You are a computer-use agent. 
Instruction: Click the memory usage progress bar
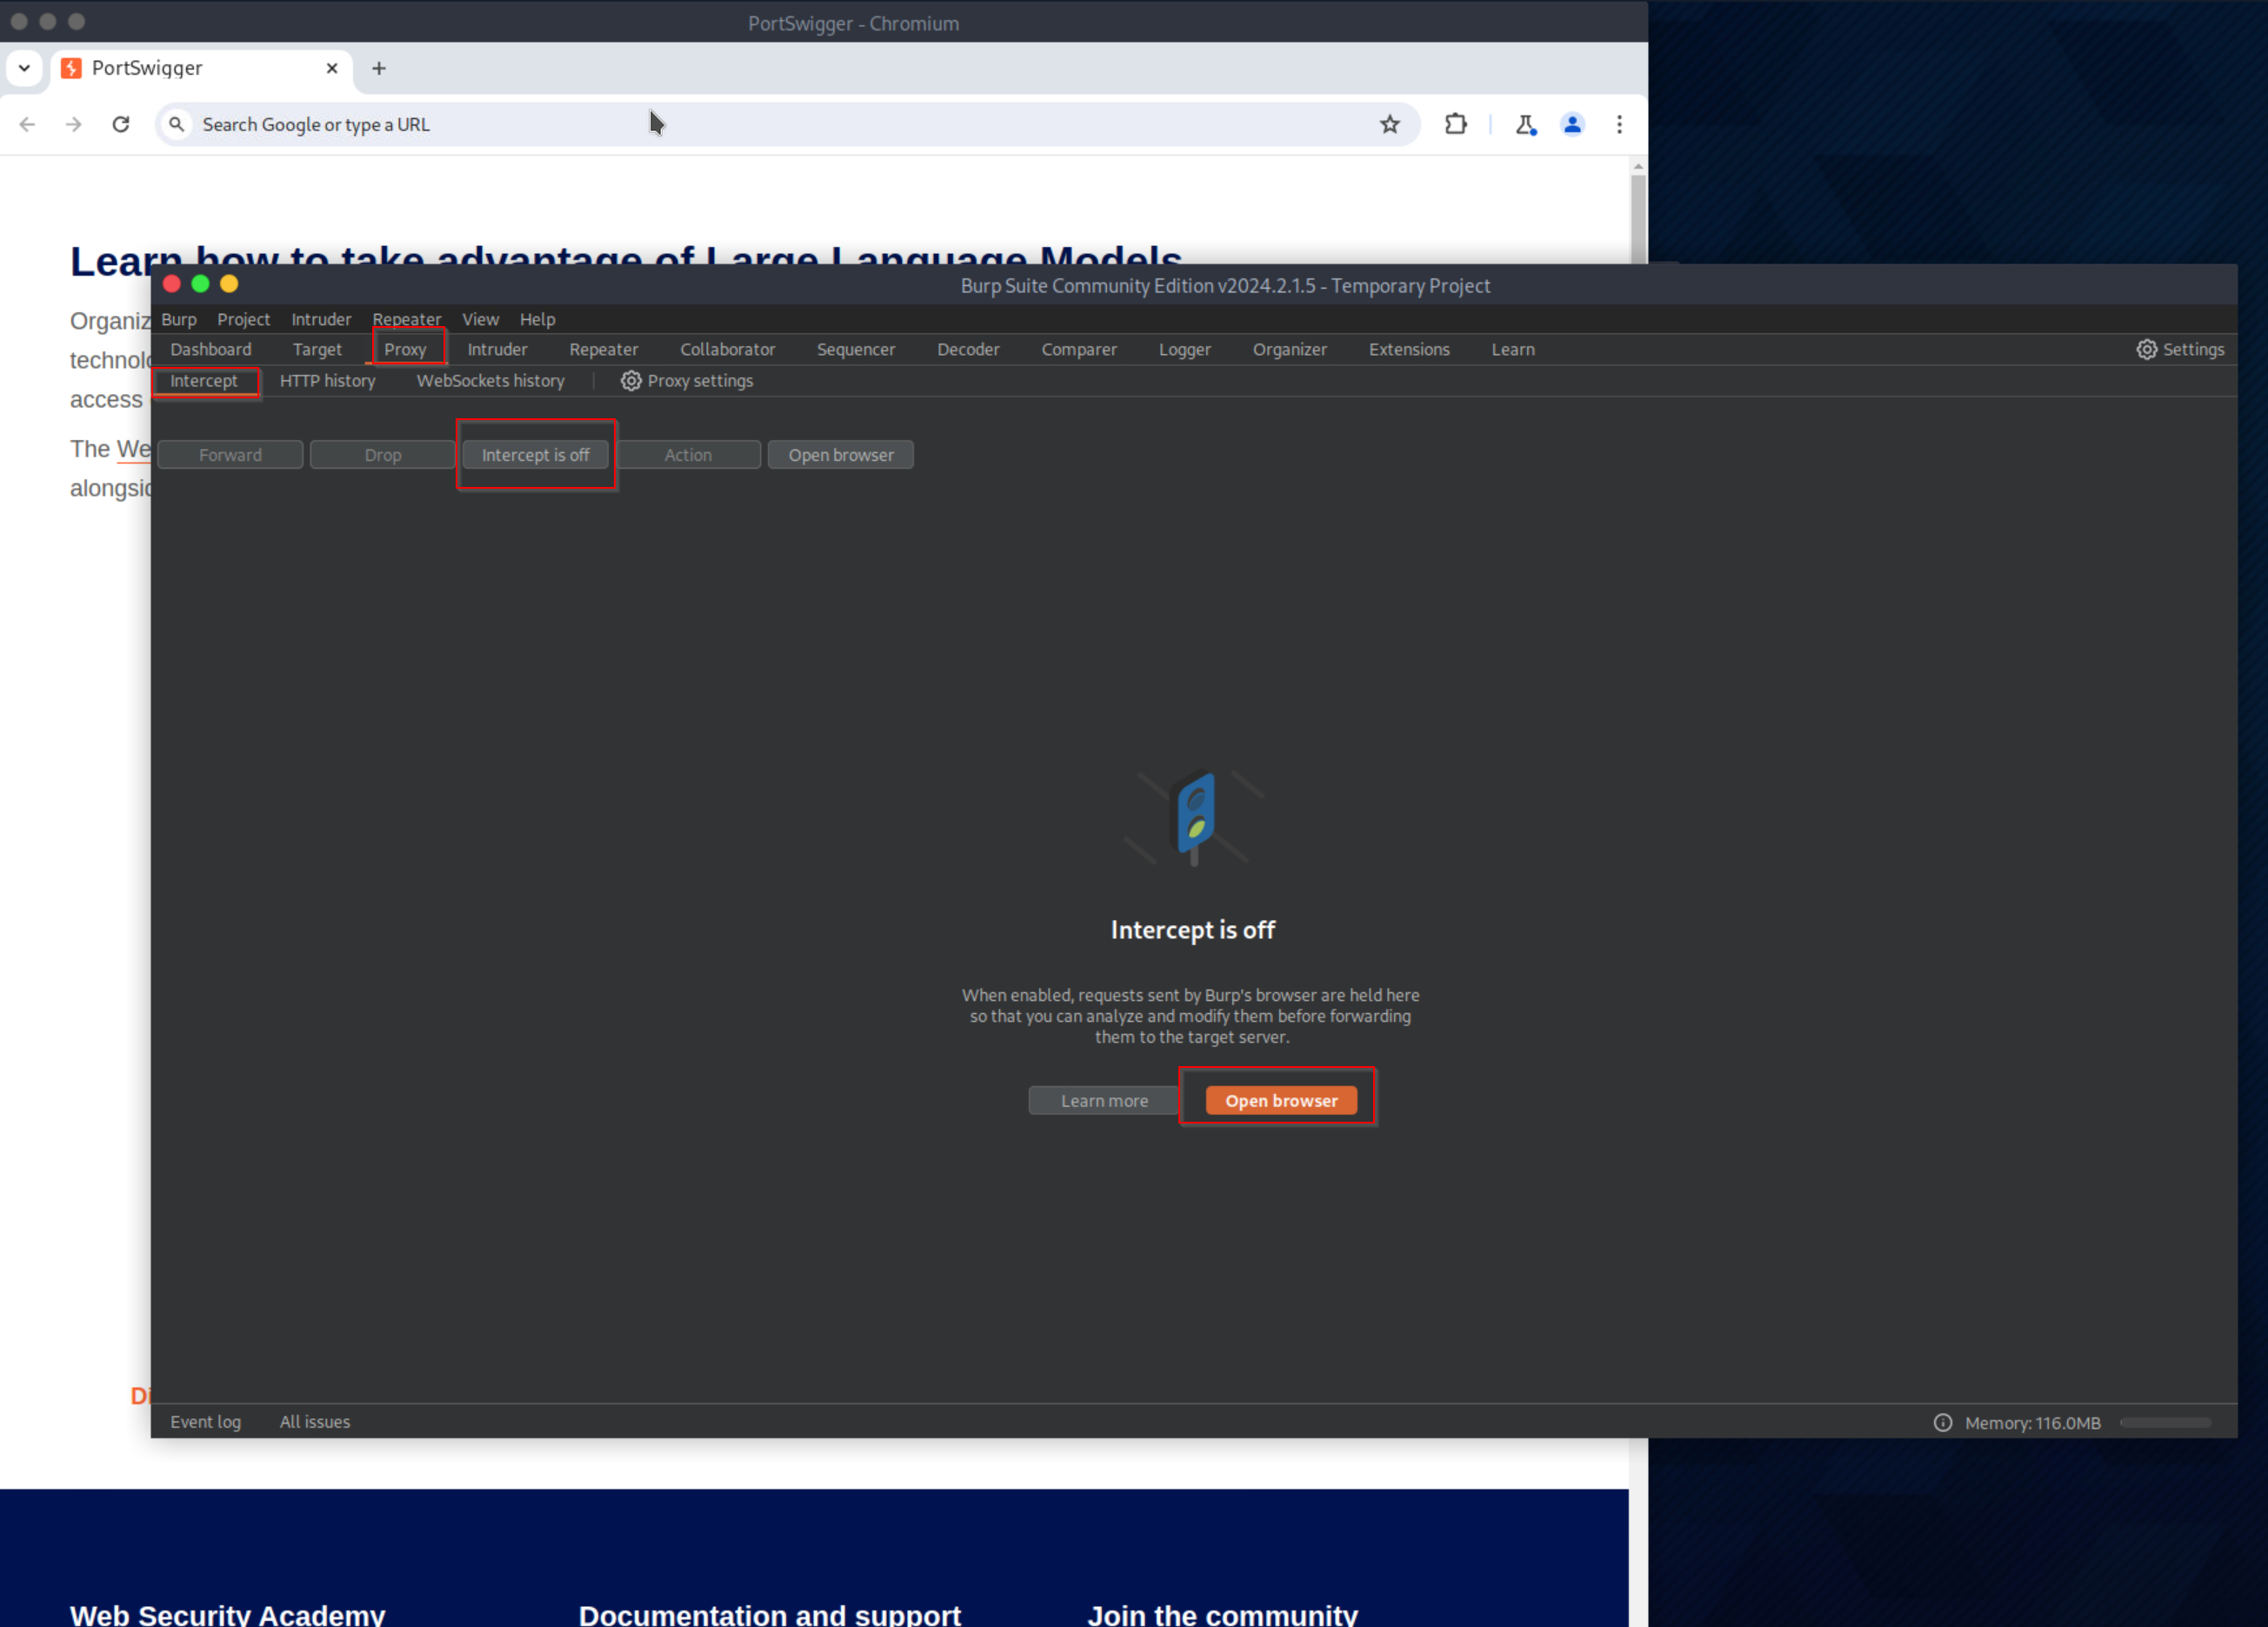click(x=2165, y=1422)
